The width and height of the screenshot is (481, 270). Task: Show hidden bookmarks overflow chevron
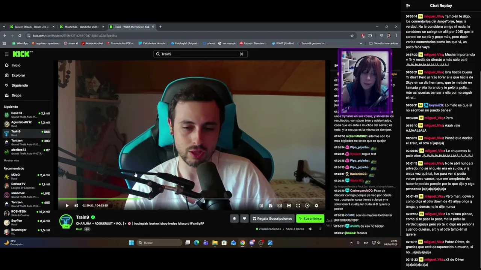361,43
